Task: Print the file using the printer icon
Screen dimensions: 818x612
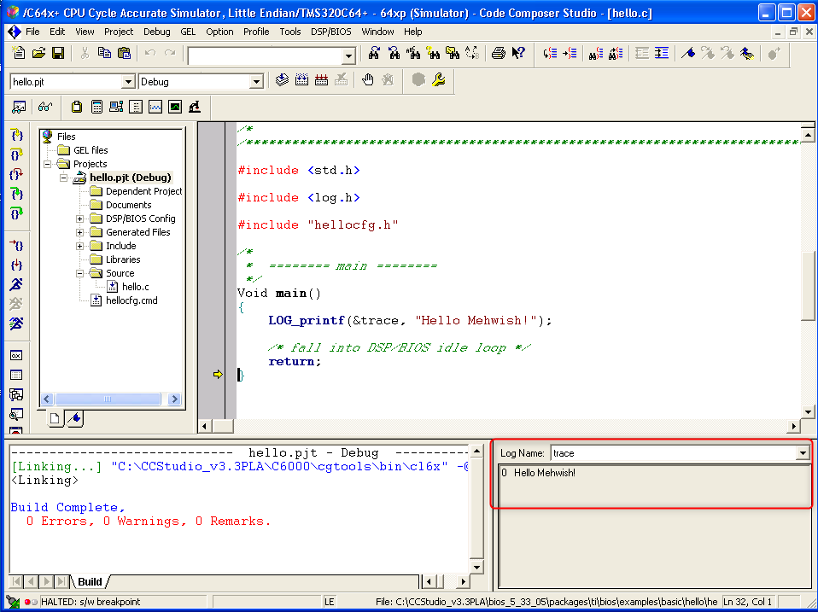Action: (498, 53)
